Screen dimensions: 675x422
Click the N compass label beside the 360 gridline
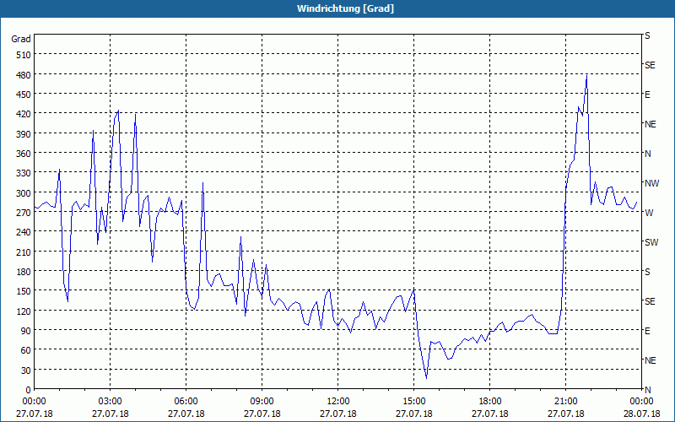pos(648,154)
